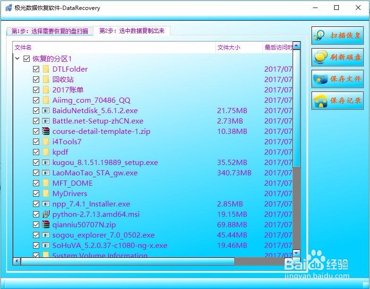Viewport: 370px width, 289px height.
Task: Uncheck the course-detail-template-1.zip checkbox
Action: 36,131
